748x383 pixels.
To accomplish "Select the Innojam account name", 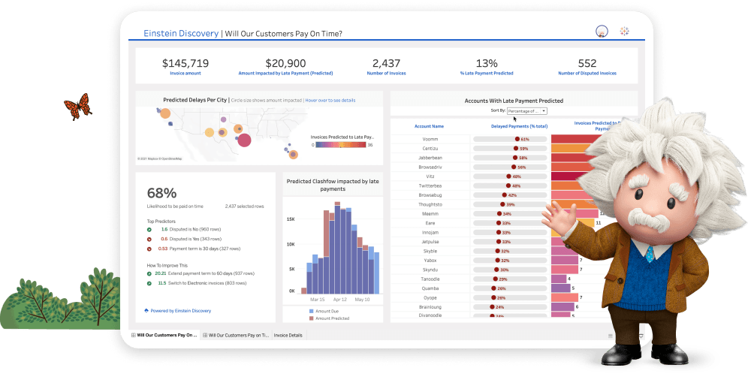I will tap(430, 233).
